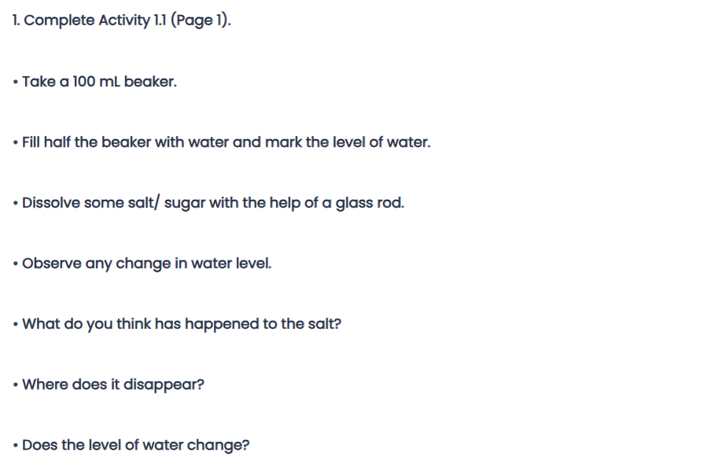Click the bullet before 'Take a 100 mL beaker'

[x=16, y=82]
